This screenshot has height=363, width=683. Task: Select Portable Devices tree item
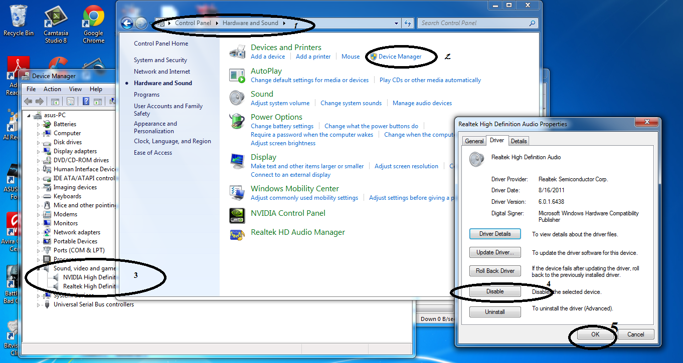[76, 241]
